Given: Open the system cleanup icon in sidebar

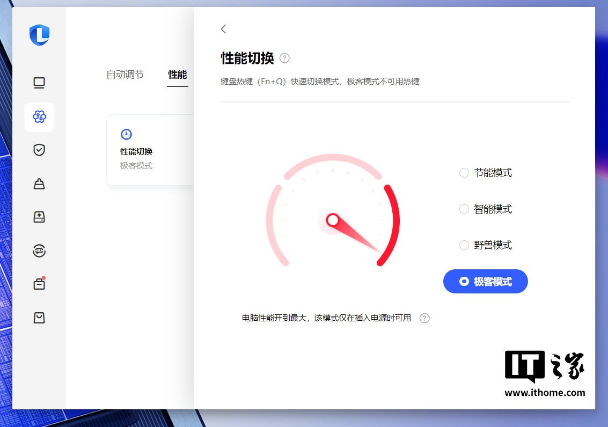Looking at the screenshot, I should click(39, 183).
